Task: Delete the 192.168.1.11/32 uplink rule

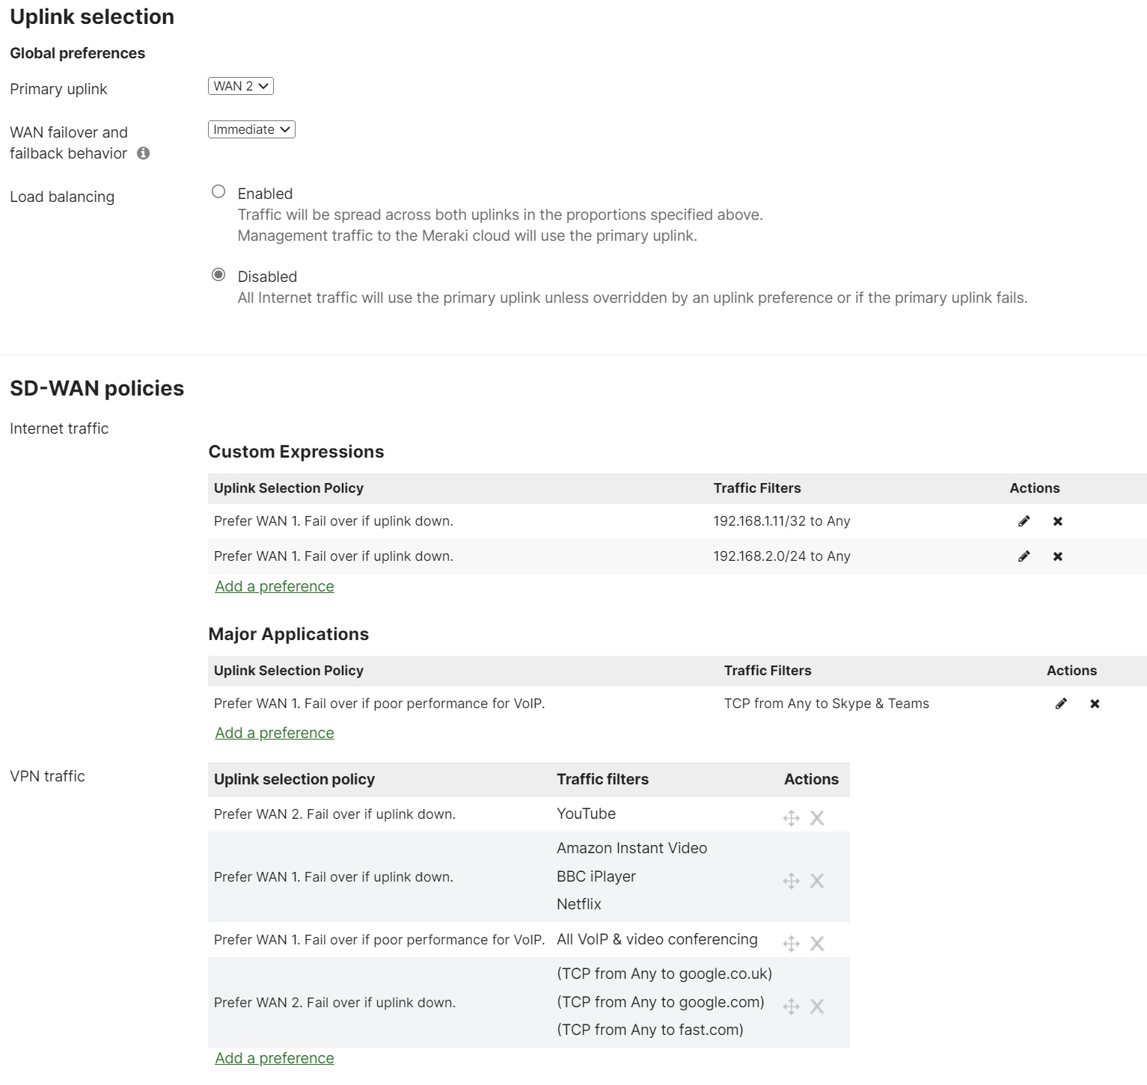Action: (1057, 521)
